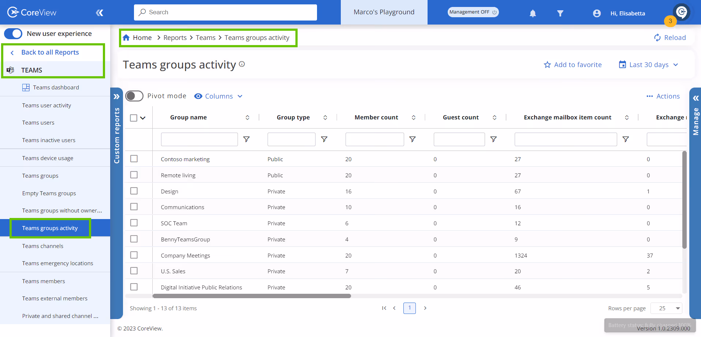Open the global filter funnel icon
Viewport: 701px width, 337px height.
click(560, 14)
